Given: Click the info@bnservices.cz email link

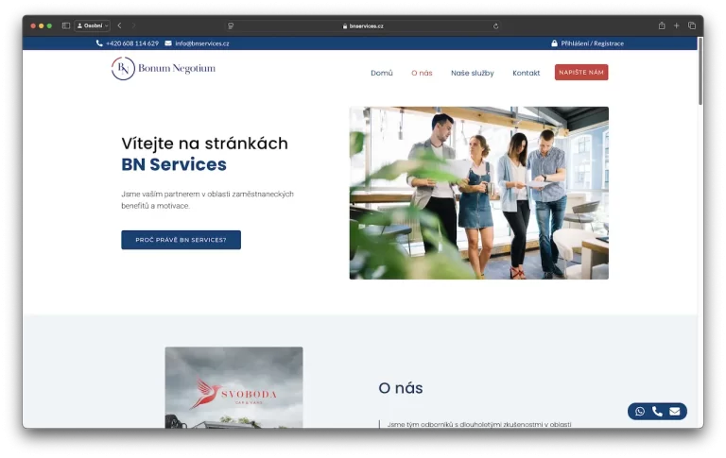Looking at the screenshot, I should tap(202, 43).
